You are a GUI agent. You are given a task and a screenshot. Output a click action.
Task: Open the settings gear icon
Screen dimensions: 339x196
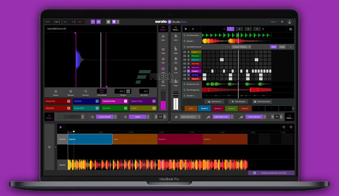pyautogui.click(x=282, y=21)
